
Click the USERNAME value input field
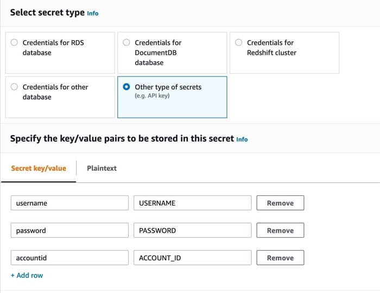192,203
